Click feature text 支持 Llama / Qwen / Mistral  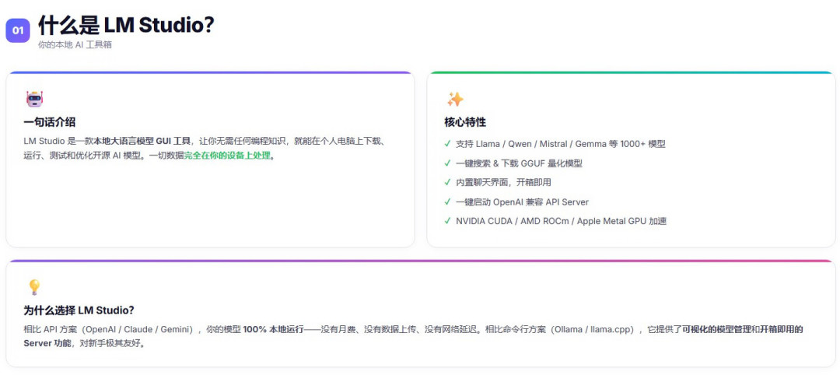pos(560,144)
